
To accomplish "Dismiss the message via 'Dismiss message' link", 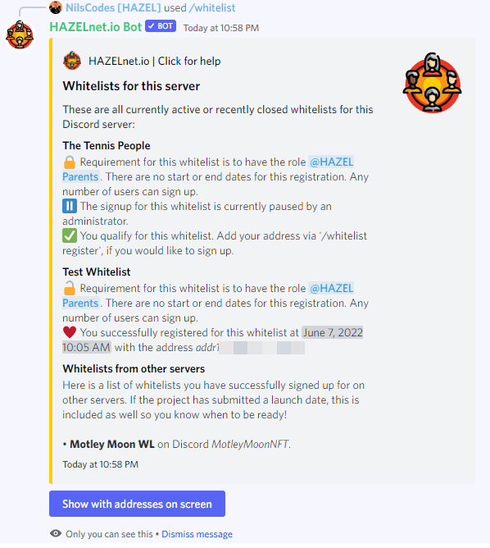I will (197, 534).
